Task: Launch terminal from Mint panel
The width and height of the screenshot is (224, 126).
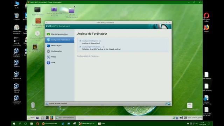Action: (x=47, y=118)
